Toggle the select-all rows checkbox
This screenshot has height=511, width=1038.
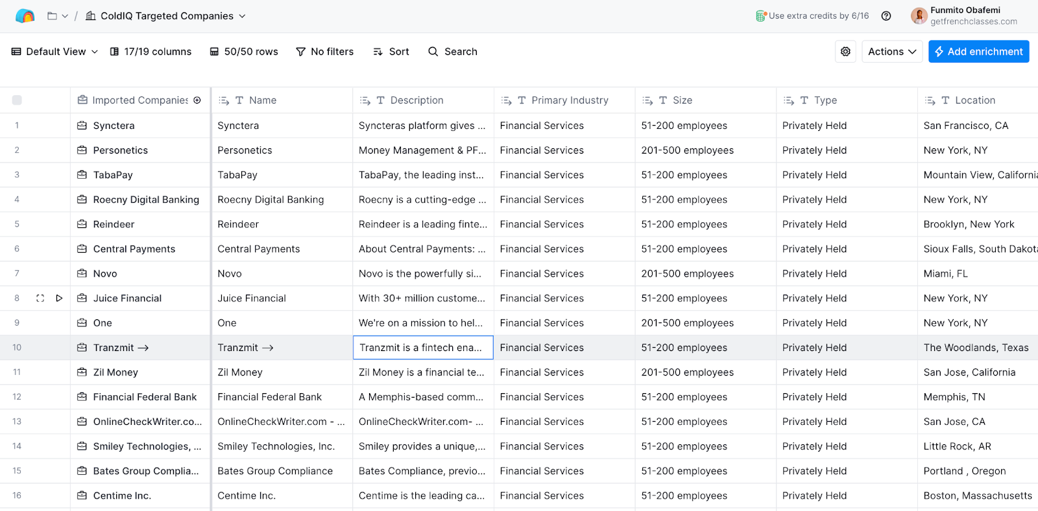pos(17,100)
